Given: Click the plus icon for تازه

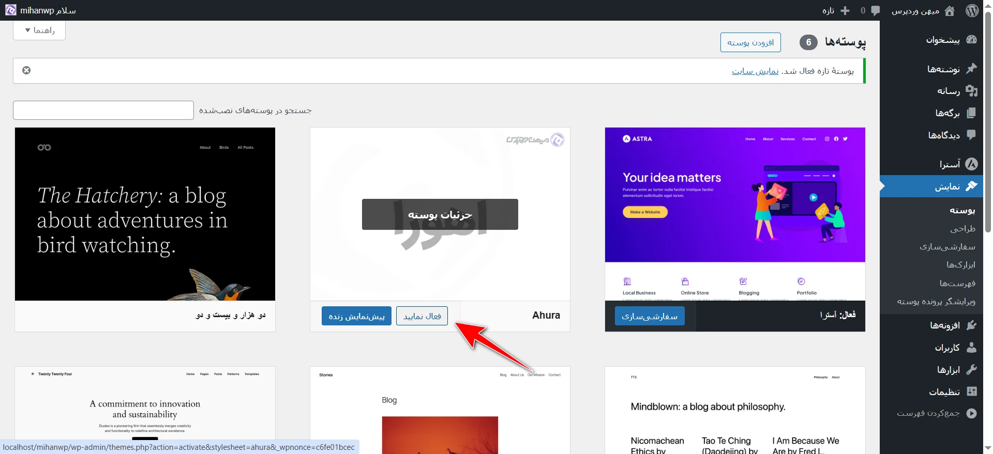Looking at the screenshot, I should coord(845,10).
